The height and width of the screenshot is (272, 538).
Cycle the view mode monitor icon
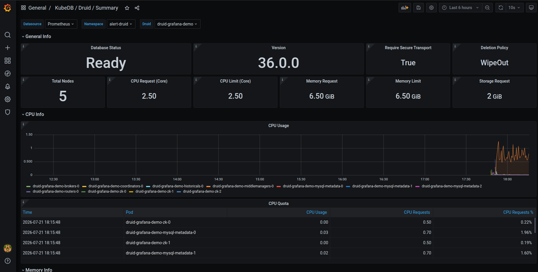[x=531, y=8]
